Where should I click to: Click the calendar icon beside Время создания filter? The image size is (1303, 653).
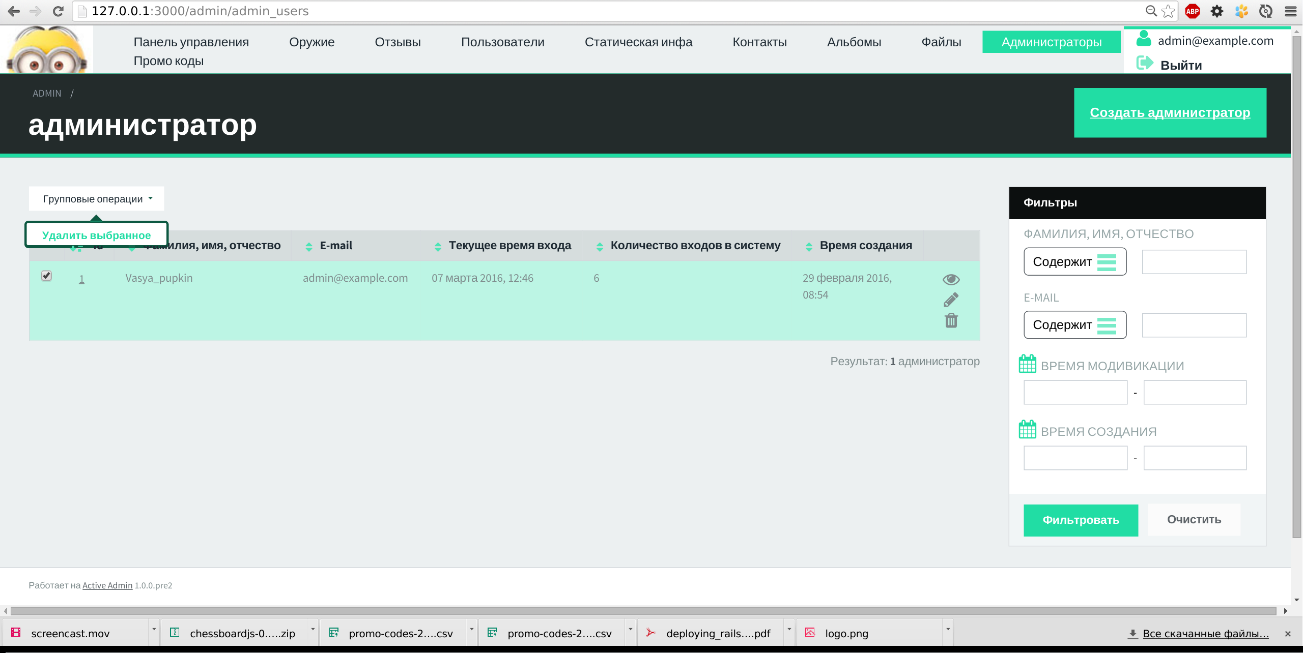[x=1027, y=429]
